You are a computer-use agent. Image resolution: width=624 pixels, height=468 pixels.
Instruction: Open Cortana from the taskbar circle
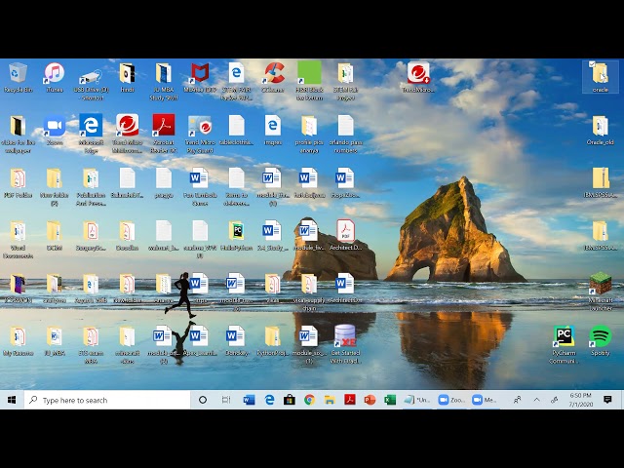(203, 400)
